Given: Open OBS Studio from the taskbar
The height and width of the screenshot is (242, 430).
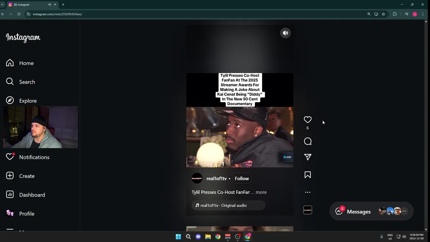Looking at the screenshot, I should [238, 237].
